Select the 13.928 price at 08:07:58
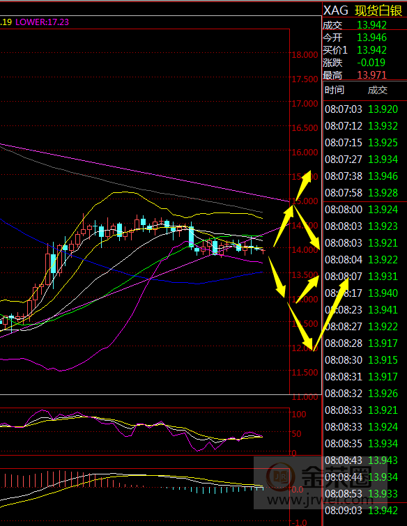This screenshot has width=407, height=526. (383, 193)
